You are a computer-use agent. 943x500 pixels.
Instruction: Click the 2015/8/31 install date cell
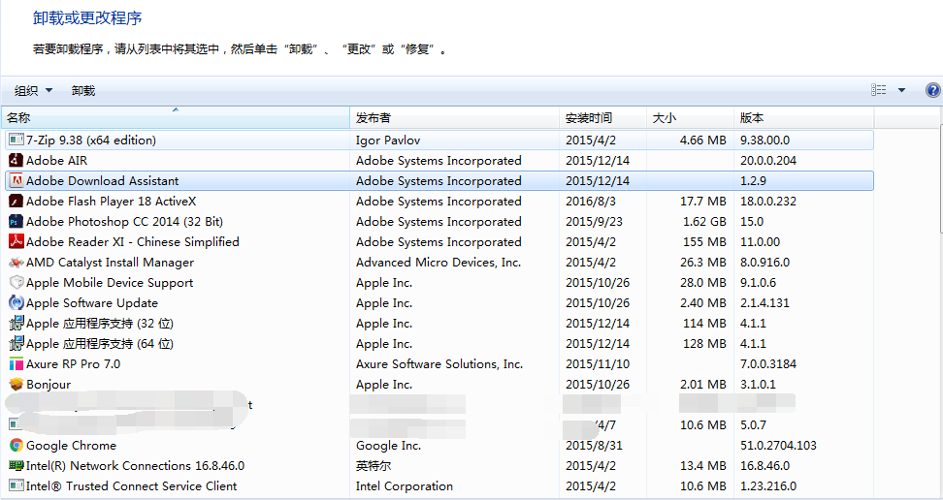pyautogui.click(x=594, y=446)
